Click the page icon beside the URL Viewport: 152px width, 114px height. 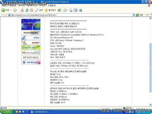click(x=9, y=15)
